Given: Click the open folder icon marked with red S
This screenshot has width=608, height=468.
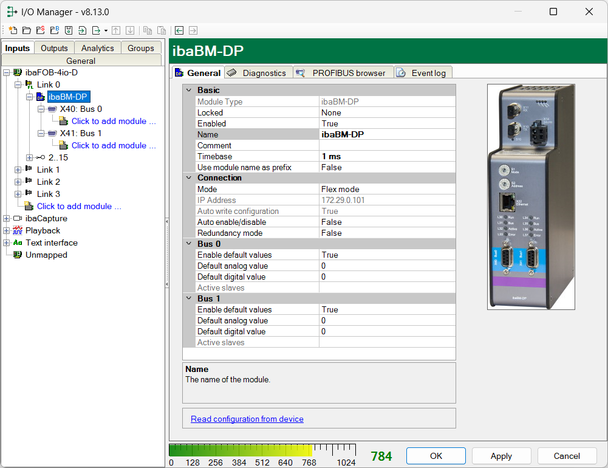Looking at the screenshot, I should click(40, 30).
